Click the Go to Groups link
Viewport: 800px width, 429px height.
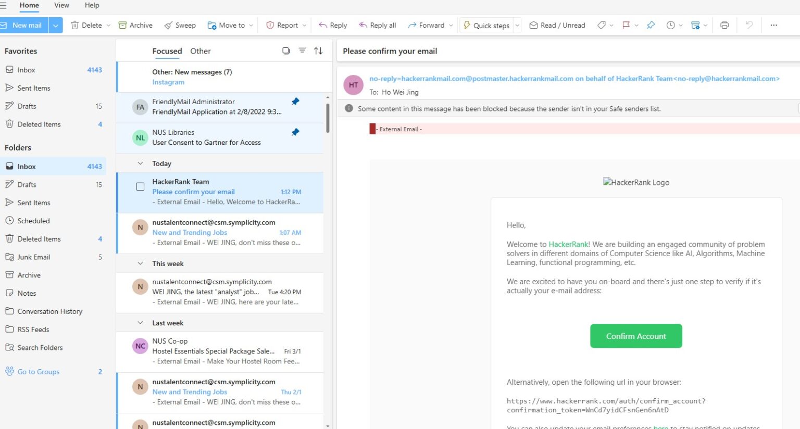(39, 372)
